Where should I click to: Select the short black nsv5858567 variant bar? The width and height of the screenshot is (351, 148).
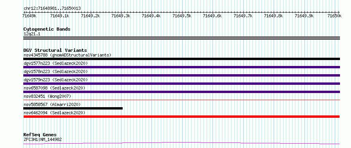click(x=73, y=108)
